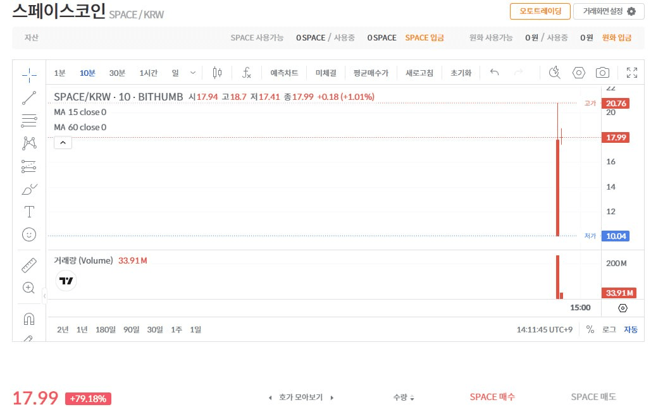
Task: Set range to 90일
Action: [x=131, y=329]
